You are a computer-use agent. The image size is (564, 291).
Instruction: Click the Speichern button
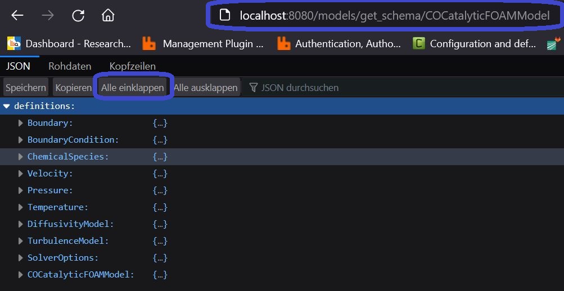26,87
